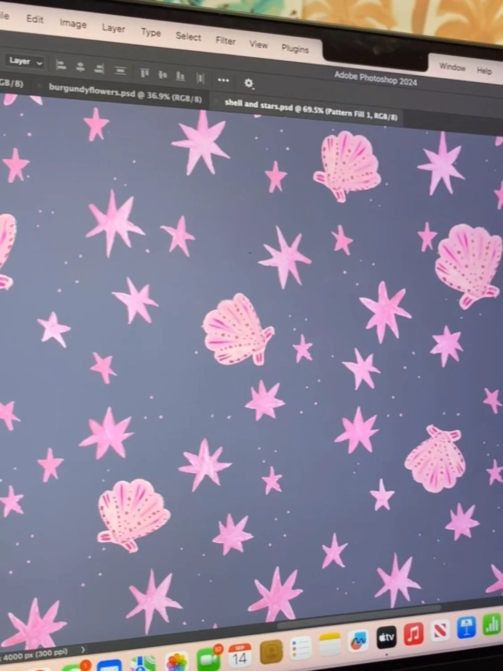Open the Filter menu
The image size is (503, 671).
point(225,41)
